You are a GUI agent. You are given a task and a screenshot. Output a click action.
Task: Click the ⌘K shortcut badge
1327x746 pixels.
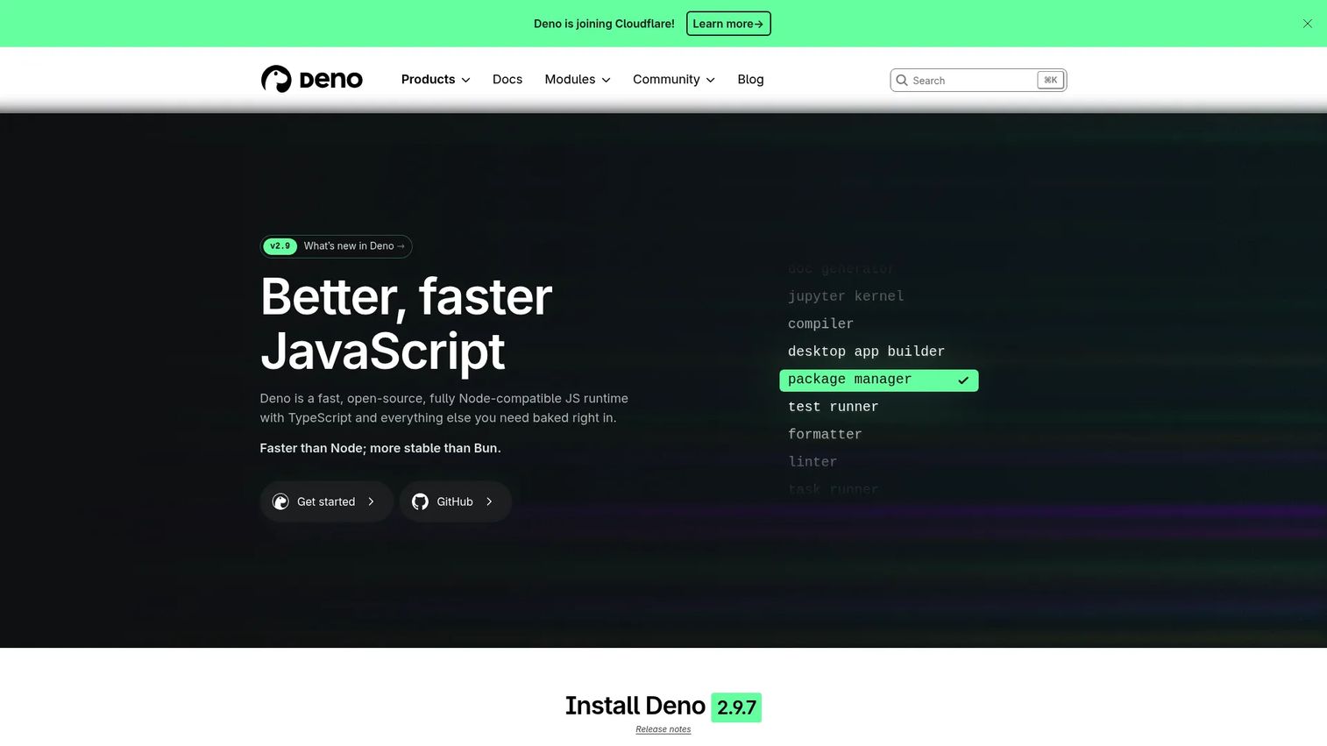1050,80
